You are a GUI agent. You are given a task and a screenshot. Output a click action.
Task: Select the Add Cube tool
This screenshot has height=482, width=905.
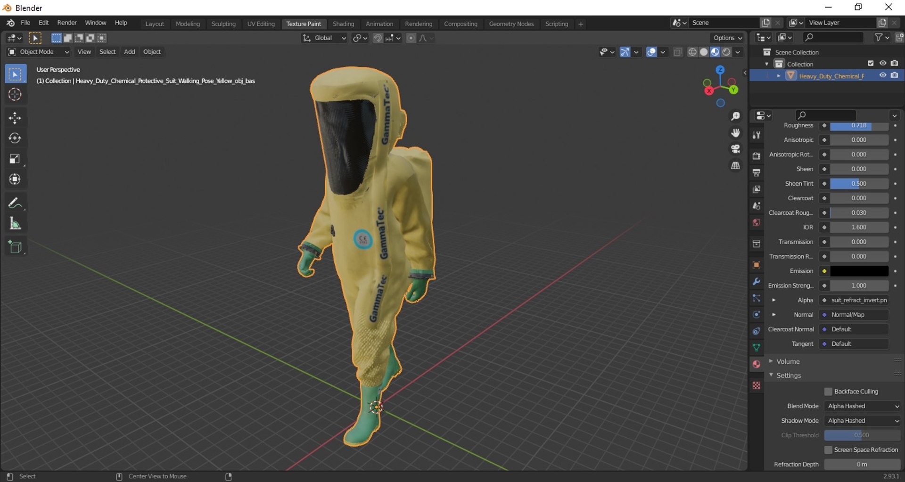15,247
